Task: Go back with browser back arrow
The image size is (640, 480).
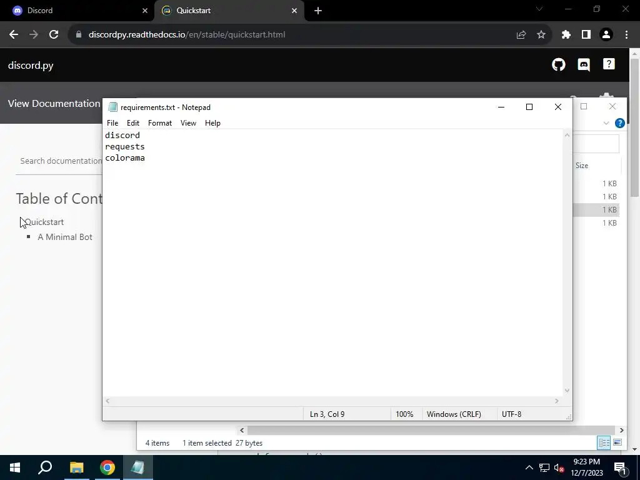Action: coord(14,35)
